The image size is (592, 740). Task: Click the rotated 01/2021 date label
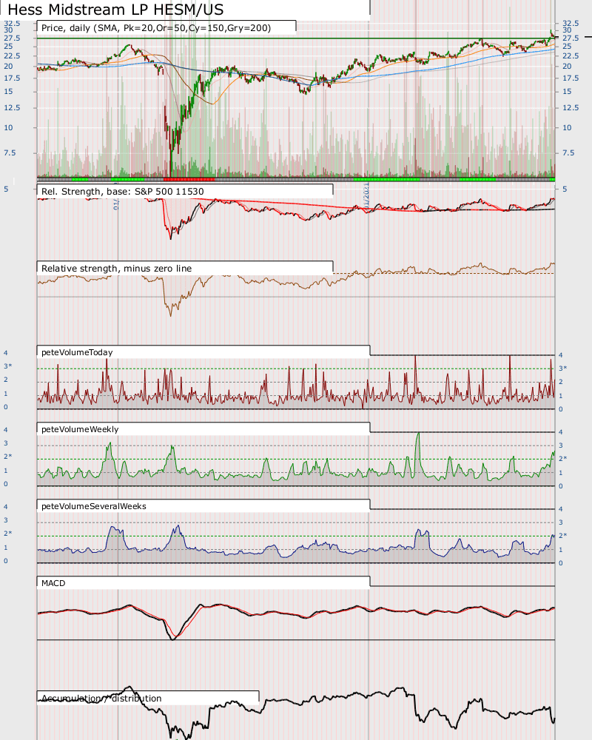[366, 195]
